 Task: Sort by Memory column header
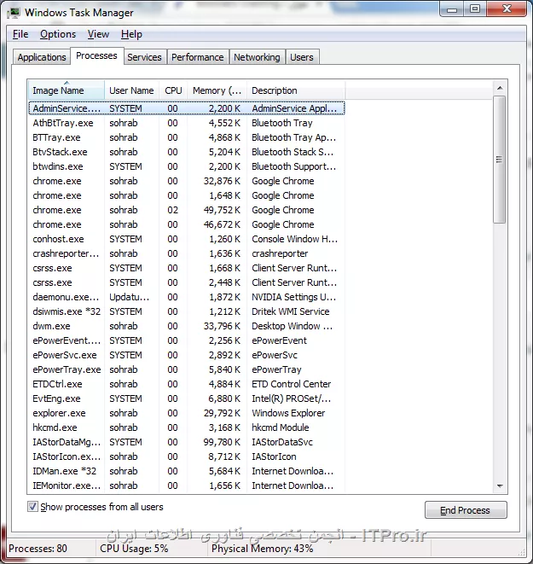click(217, 90)
